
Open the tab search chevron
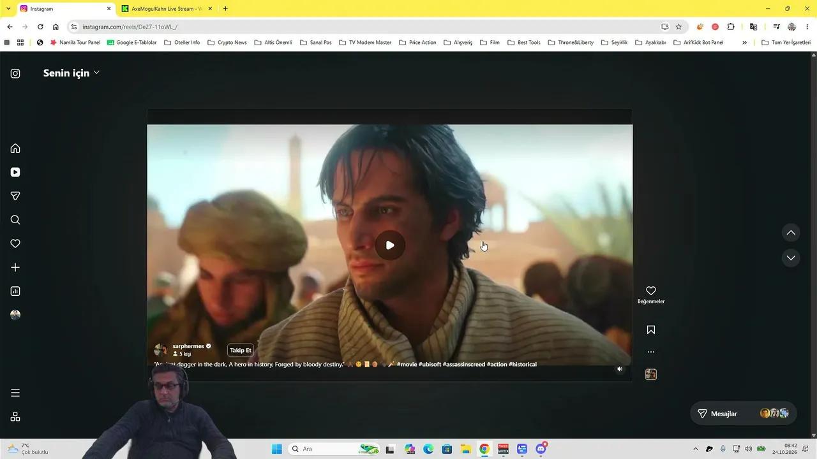pos(8,9)
